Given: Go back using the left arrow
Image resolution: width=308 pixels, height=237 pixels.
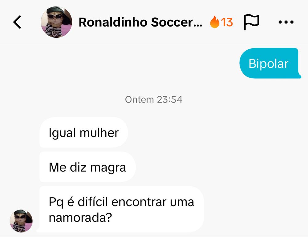Looking at the screenshot, I should (x=17, y=22).
